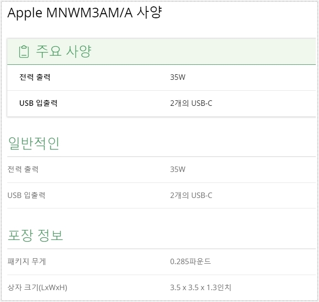Click empty area of the green 주요 사양 header bar
Screen dimensions: 319x302
click(206, 52)
